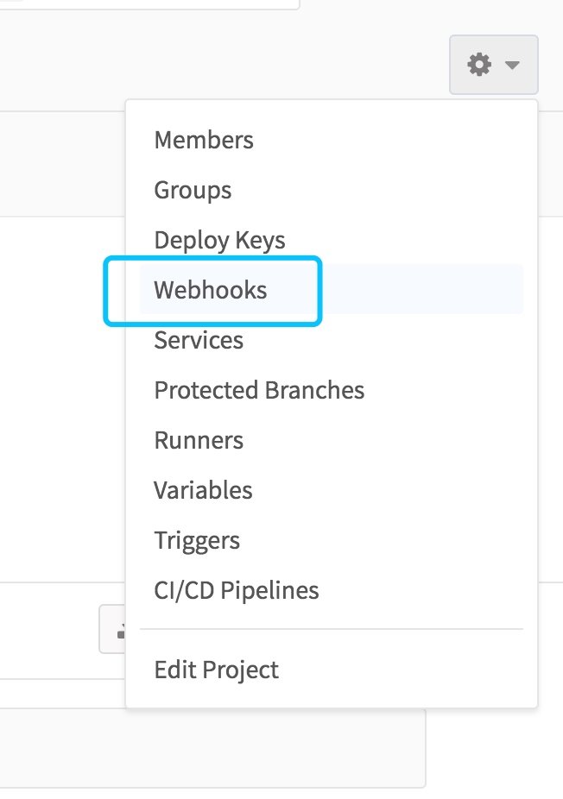563x799 pixels.
Task: Click the gray header band left of the menu
Action: coord(60,164)
